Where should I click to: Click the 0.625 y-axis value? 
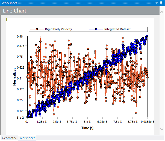coord(20,68)
